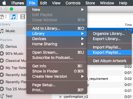
Task: Click the New submenu arrow
Action: point(82,10)
